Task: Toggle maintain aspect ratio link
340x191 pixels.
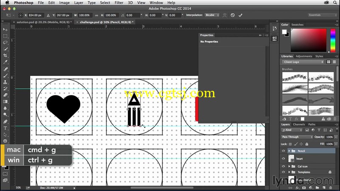Action: 96,15
